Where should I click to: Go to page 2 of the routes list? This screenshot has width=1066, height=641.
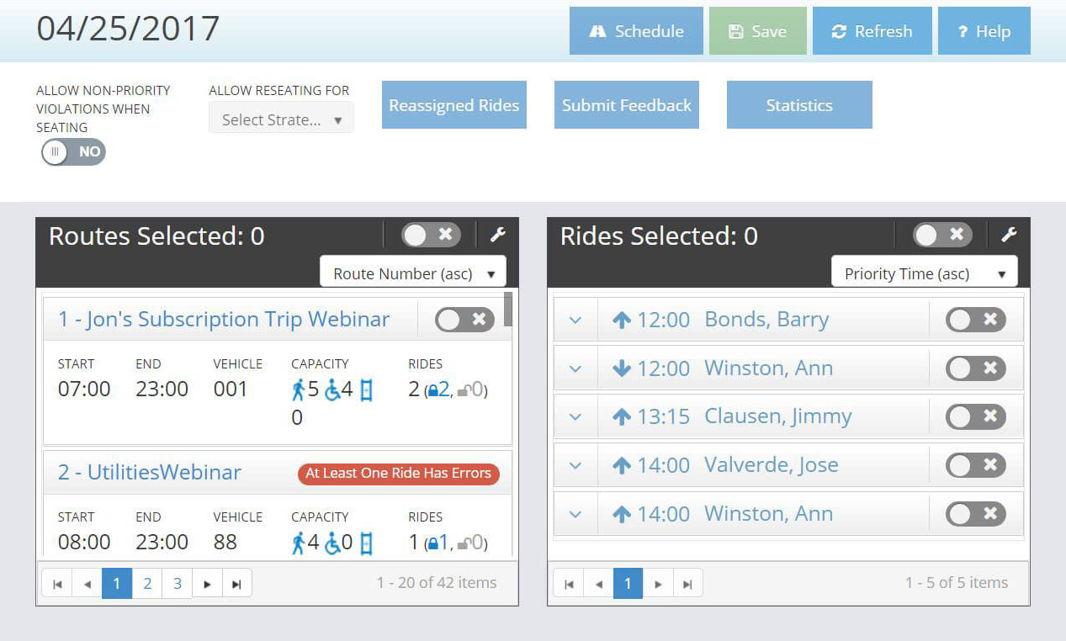146,582
